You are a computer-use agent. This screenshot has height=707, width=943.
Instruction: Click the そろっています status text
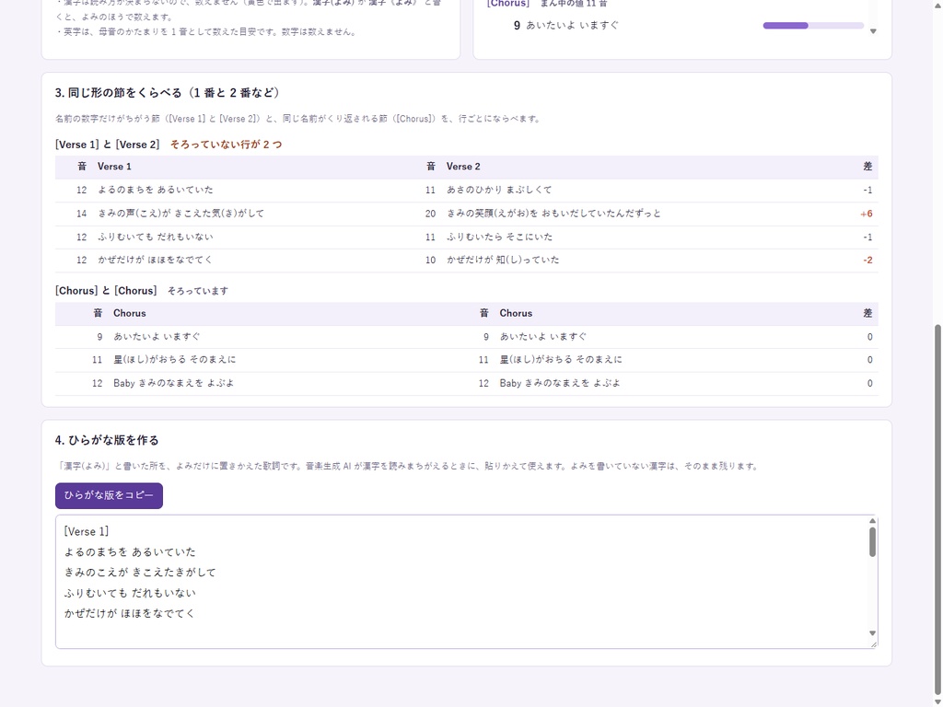coord(198,291)
